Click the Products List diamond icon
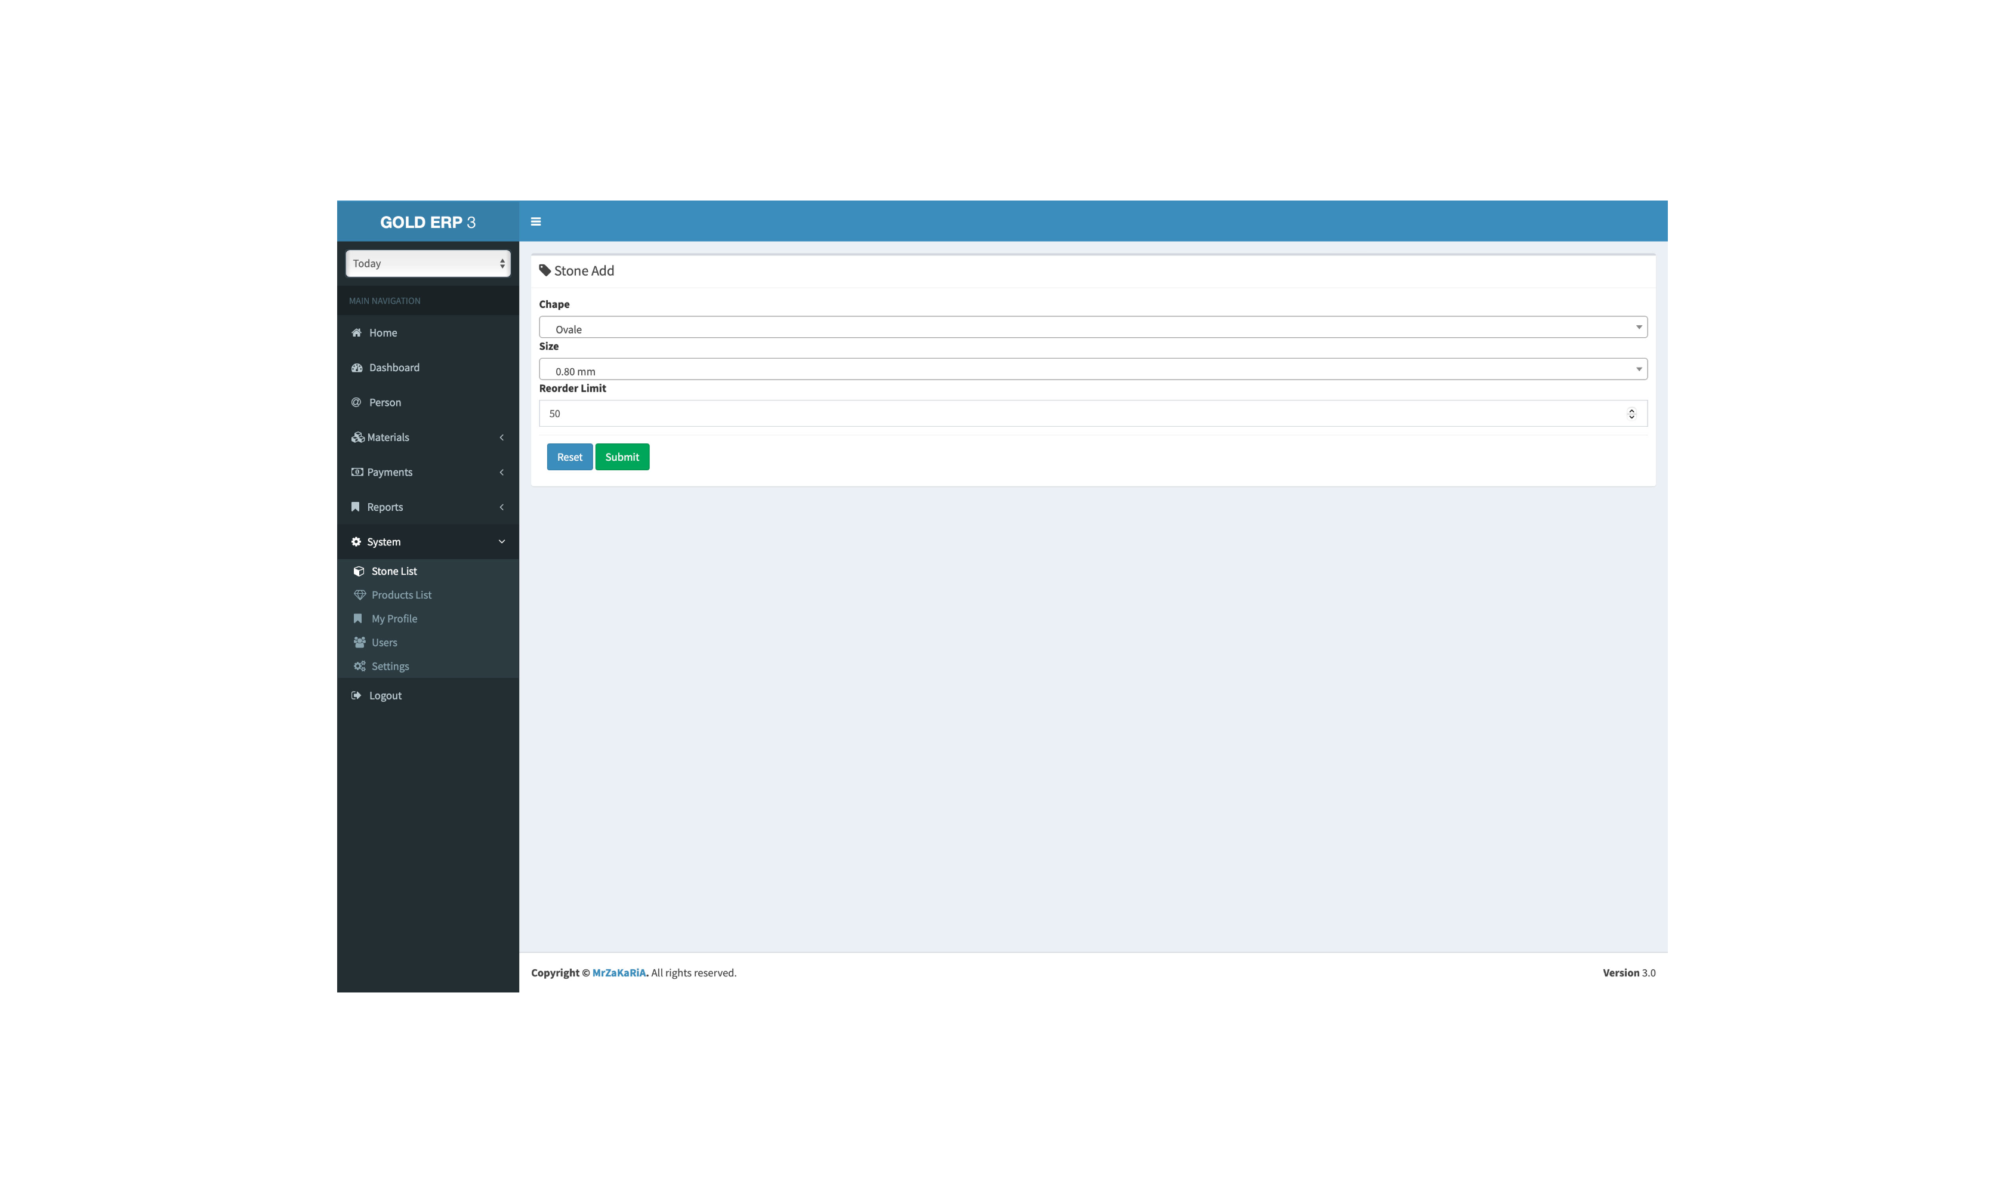The height and width of the screenshot is (1193, 2005). (359, 595)
